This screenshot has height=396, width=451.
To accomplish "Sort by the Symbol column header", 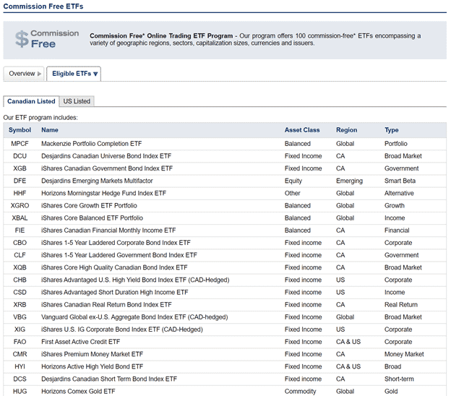I will (20, 130).
